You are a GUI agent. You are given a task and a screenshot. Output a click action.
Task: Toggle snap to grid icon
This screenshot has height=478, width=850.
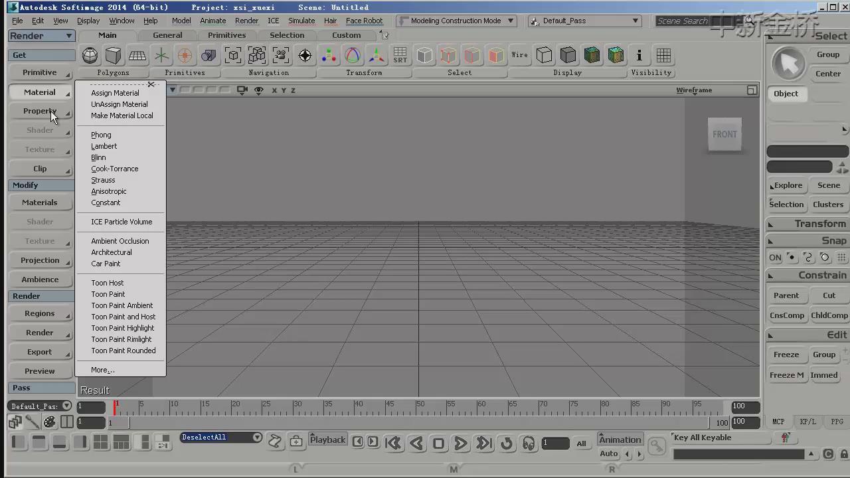[x=841, y=258]
